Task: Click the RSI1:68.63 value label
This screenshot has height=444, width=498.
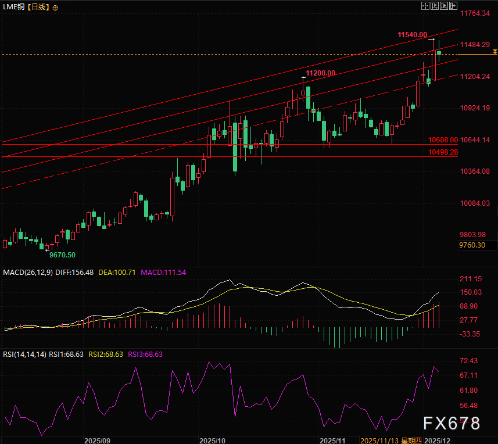Action: point(67,353)
